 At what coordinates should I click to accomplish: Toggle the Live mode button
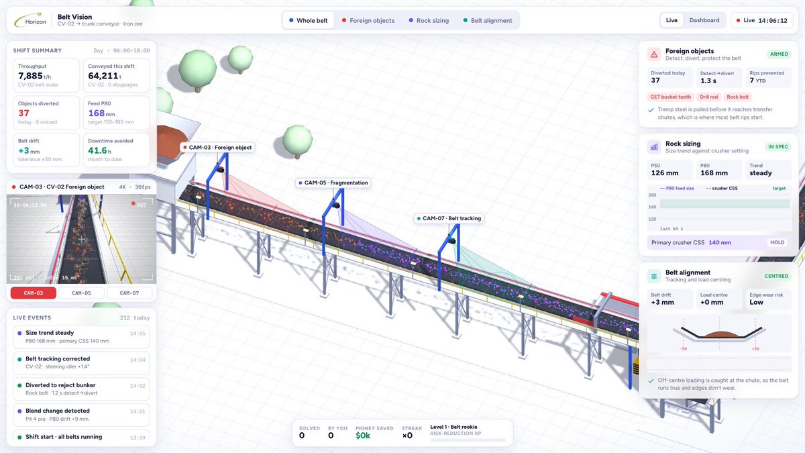(x=672, y=20)
